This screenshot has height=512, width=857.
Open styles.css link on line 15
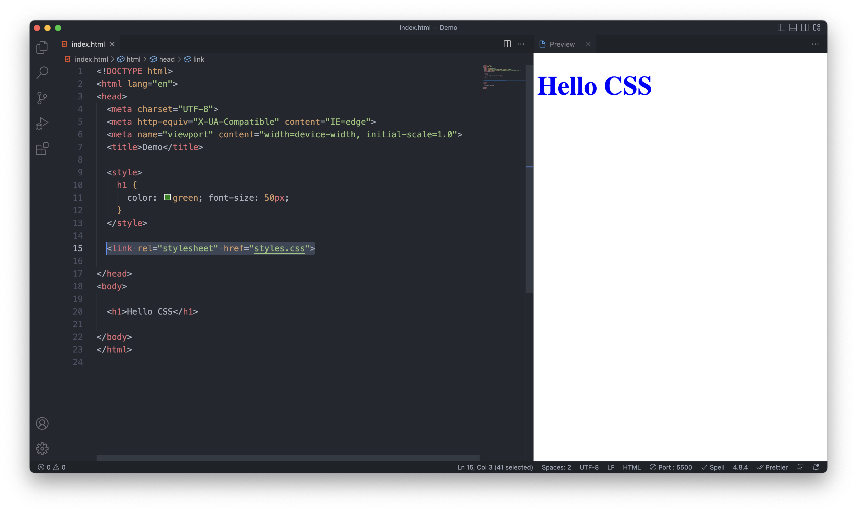click(x=279, y=248)
